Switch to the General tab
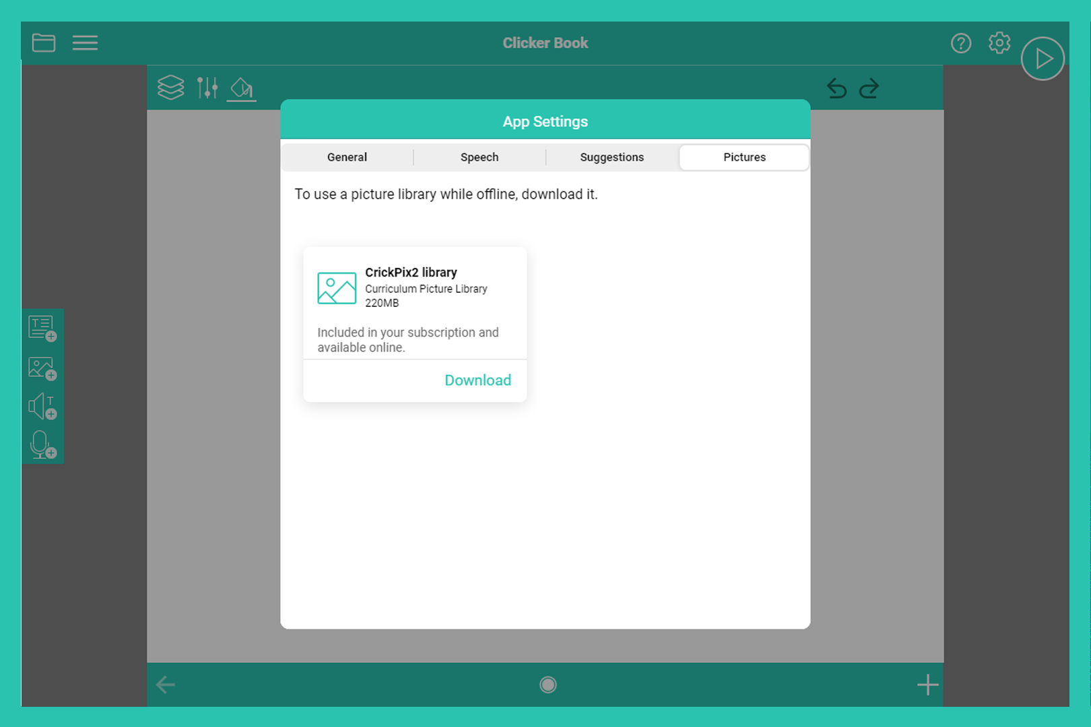 tap(347, 157)
